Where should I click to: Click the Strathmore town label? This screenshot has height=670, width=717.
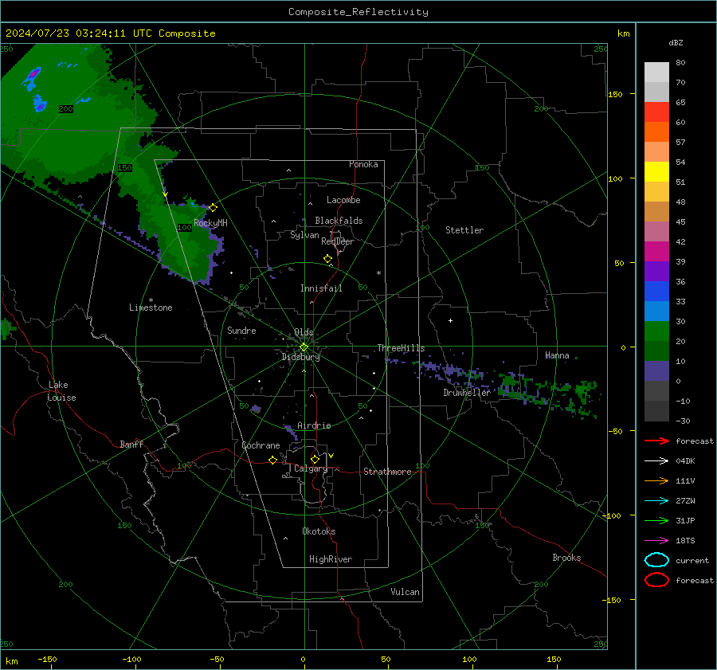[387, 472]
